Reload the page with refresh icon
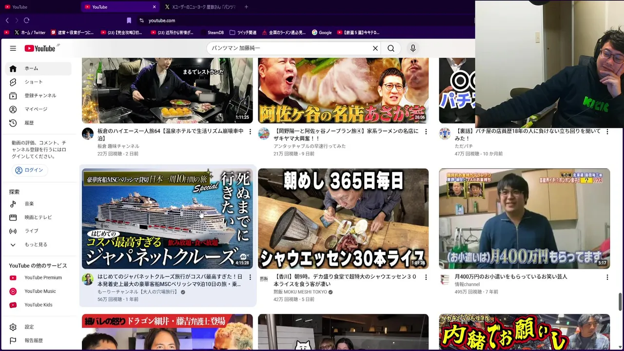The height and width of the screenshot is (351, 624). click(26, 20)
